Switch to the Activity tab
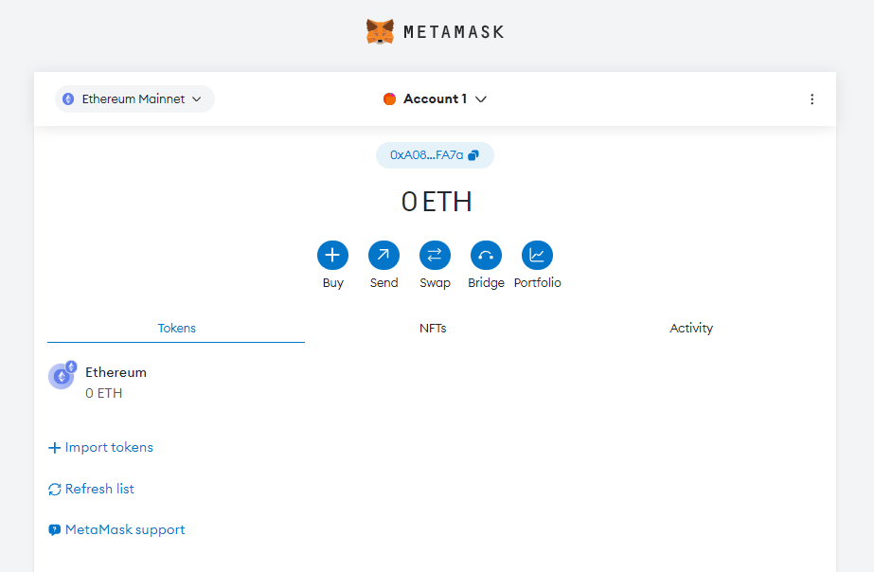 (x=691, y=329)
